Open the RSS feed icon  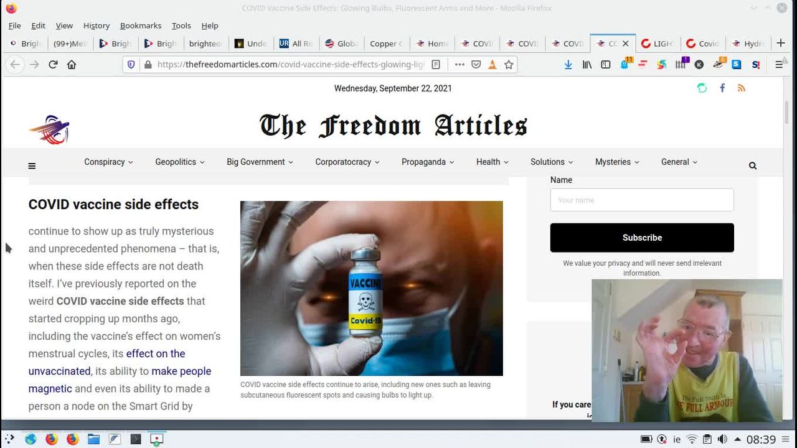741,88
